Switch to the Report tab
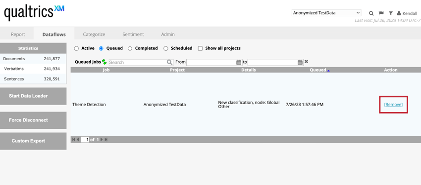 coord(18,34)
